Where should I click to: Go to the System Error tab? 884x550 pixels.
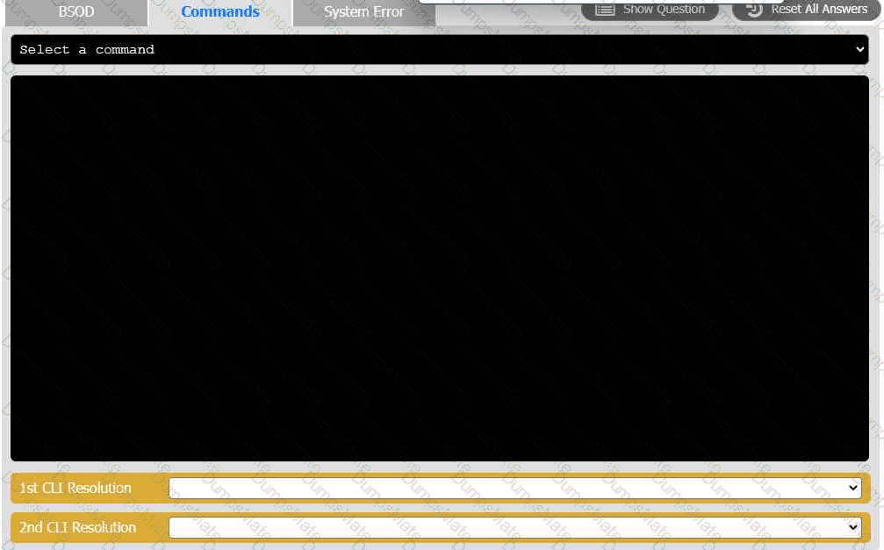pyautogui.click(x=363, y=12)
